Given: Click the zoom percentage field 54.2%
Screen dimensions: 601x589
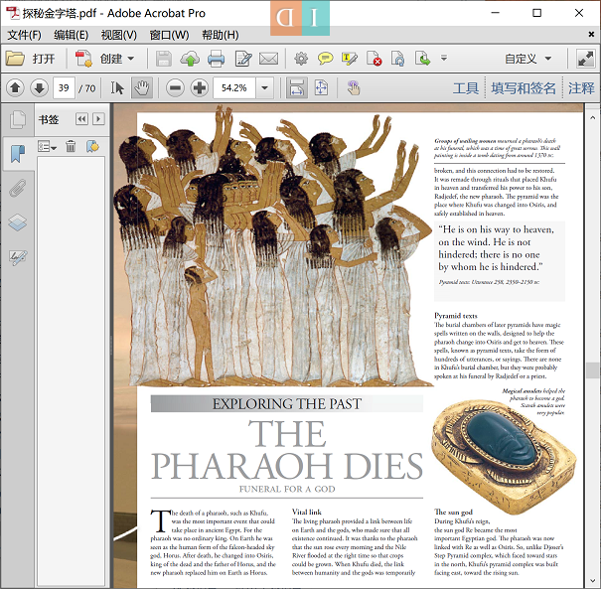Looking at the screenshot, I should click(x=234, y=88).
